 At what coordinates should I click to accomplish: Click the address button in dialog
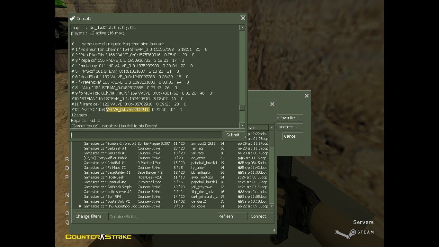pyautogui.click(x=290, y=127)
